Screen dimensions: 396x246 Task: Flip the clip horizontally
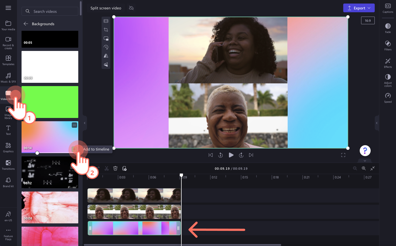pyautogui.click(x=106, y=56)
